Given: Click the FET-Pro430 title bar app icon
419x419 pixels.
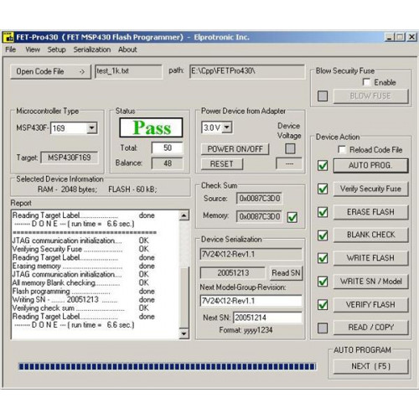Looking at the screenshot, I should coord(8,37).
